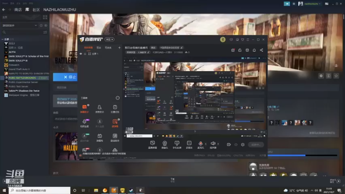Viewport: 345px width, 194px height.
Task: Open the mode switch pill beside 直播伴侣 logo
Action: pos(110,39)
